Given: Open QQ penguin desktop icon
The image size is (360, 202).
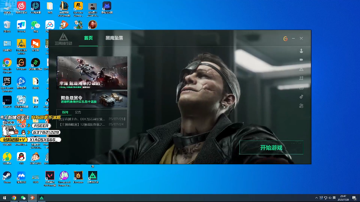Looking at the screenshot, I should (x=21, y=158).
